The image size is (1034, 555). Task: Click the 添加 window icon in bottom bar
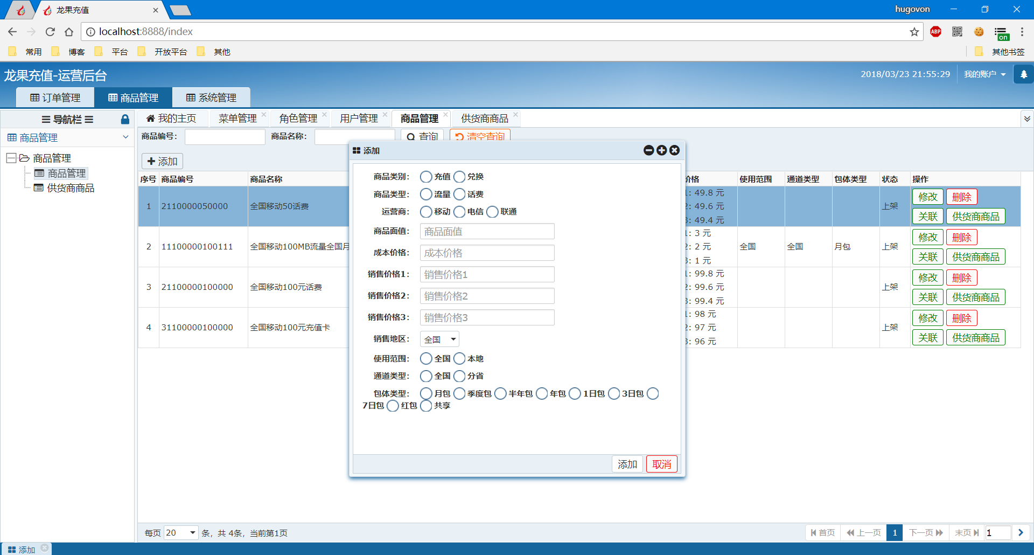point(12,550)
